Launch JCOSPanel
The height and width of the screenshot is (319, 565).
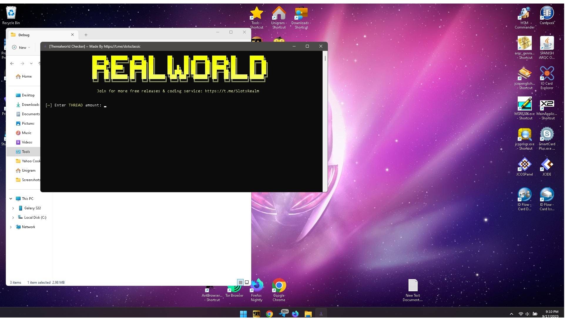[x=524, y=163]
